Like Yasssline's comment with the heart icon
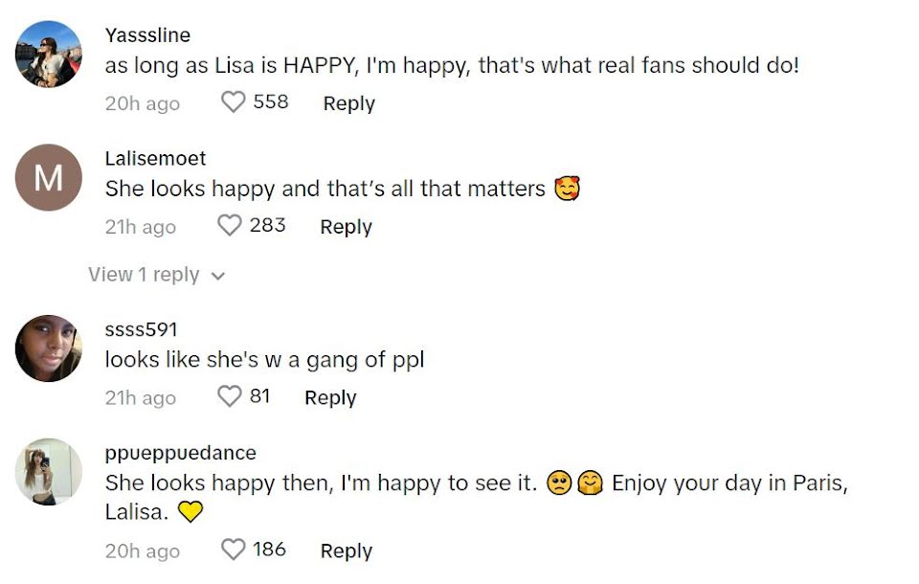919x584 pixels. (234, 102)
